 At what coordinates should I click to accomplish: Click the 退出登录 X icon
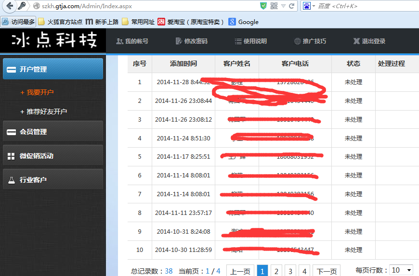click(x=356, y=41)
